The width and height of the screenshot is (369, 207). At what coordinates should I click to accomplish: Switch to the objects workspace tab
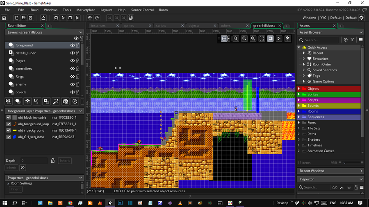194,26
